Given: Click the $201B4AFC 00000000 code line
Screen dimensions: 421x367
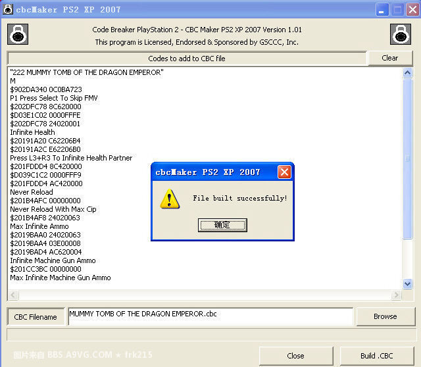Looking at the screenshot, I should point(45,201).
